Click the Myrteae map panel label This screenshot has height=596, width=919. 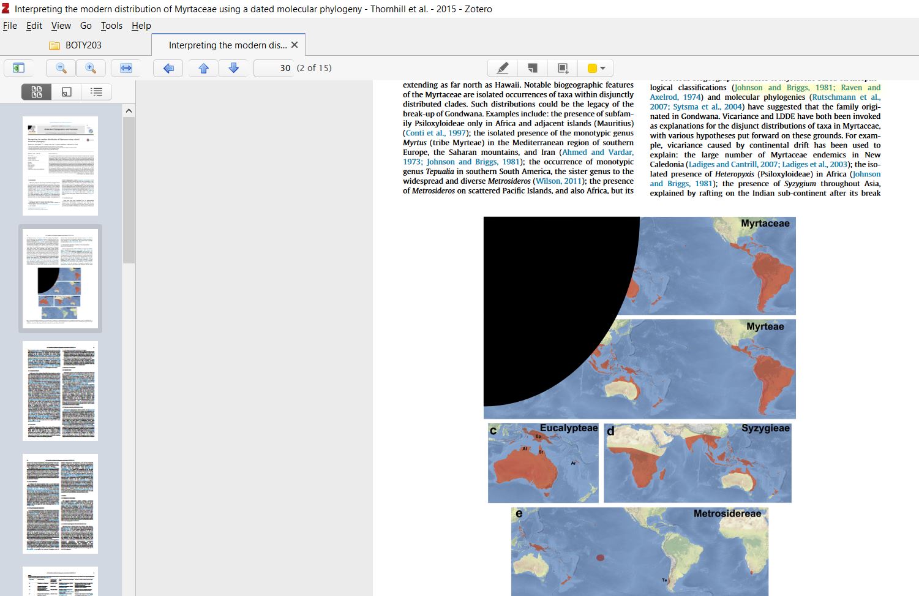pyautogui.click(x=765, y=326)
